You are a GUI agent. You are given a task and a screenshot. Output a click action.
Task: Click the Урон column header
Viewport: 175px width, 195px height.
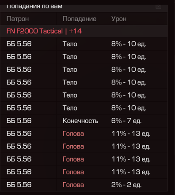tap(119, 19)
